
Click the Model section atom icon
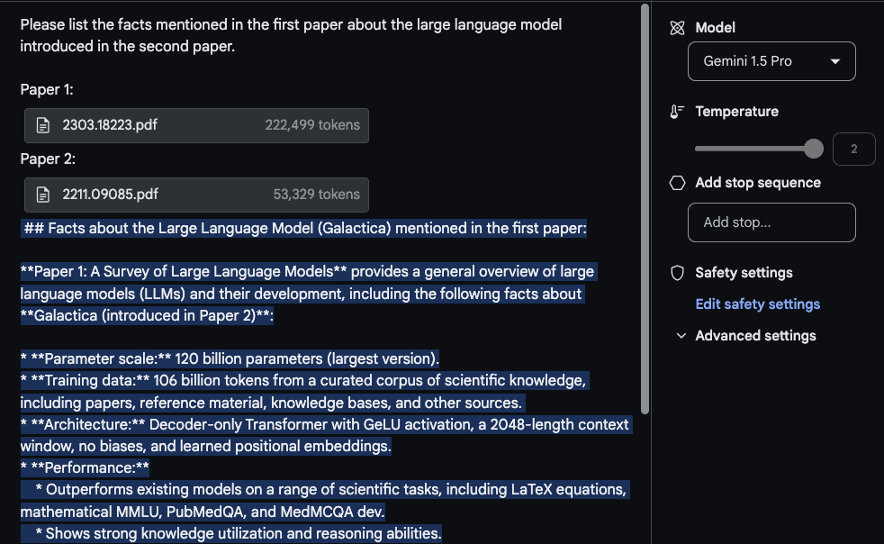coord(676,27)
